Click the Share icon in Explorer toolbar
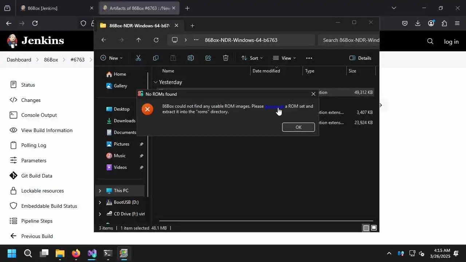 208,58
